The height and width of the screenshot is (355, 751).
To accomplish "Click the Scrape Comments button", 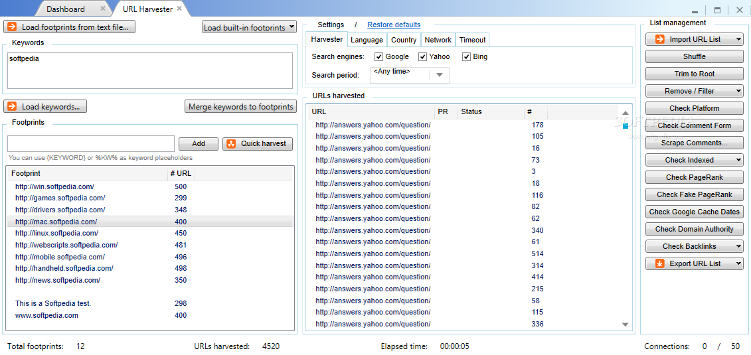I will (x=694, y=143).
